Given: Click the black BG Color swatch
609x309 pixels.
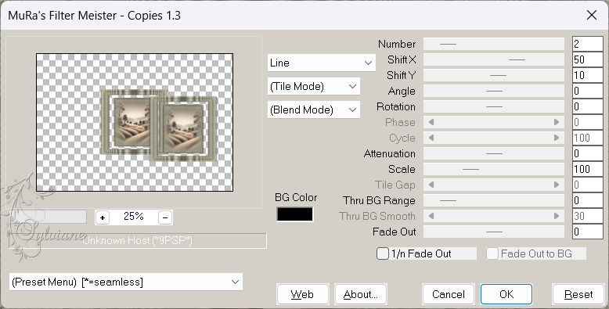Looking at the screenshot, I should (295, 214).
